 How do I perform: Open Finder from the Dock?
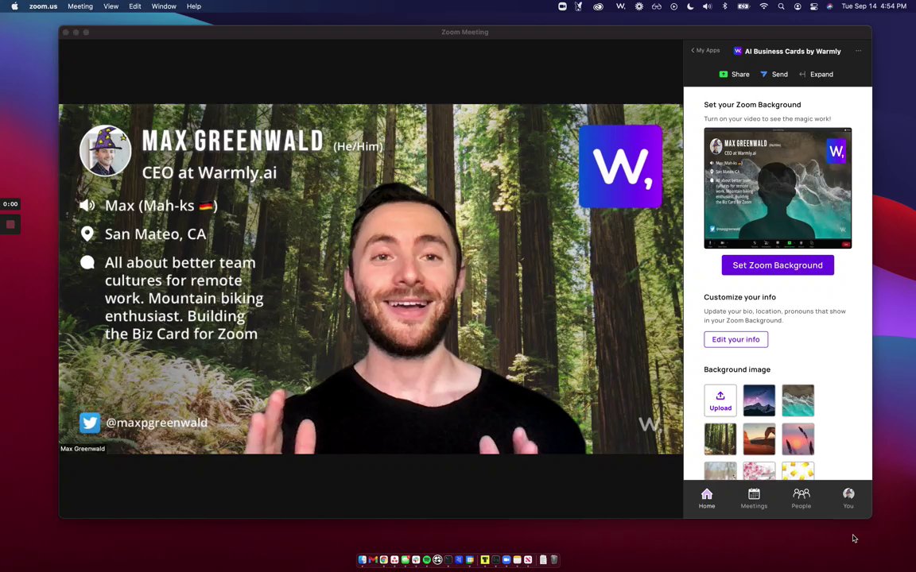coord(363,560)
